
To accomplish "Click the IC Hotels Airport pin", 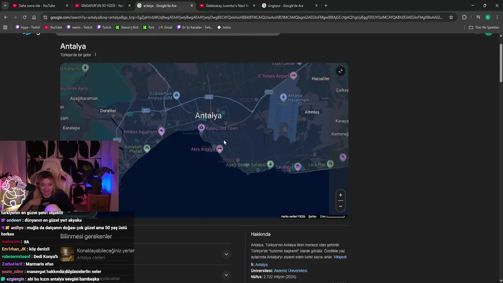I will tap(293, 75).
